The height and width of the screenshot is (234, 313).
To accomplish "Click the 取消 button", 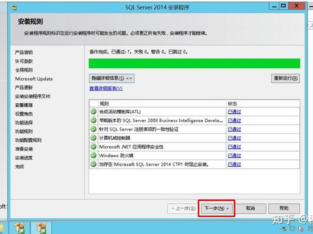I will 250,208.
